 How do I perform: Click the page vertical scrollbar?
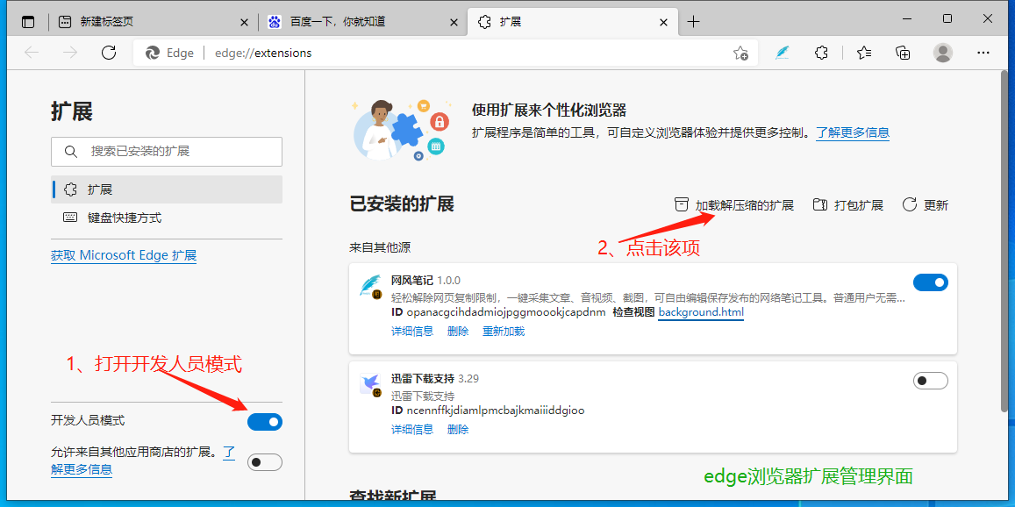1004,241
